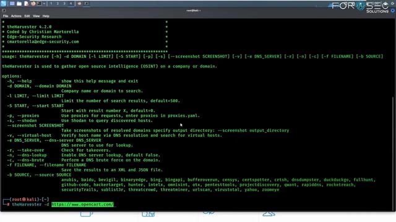Click the terminal window title icon
This screenshot has height=222, width=396.
[x=4, y=10]
